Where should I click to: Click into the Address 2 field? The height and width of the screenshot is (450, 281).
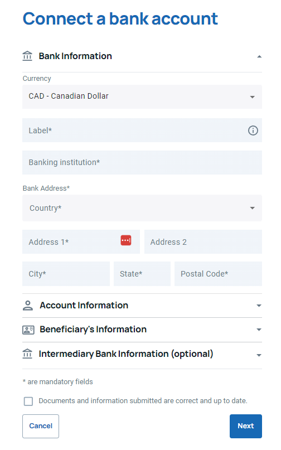point(203,241)
